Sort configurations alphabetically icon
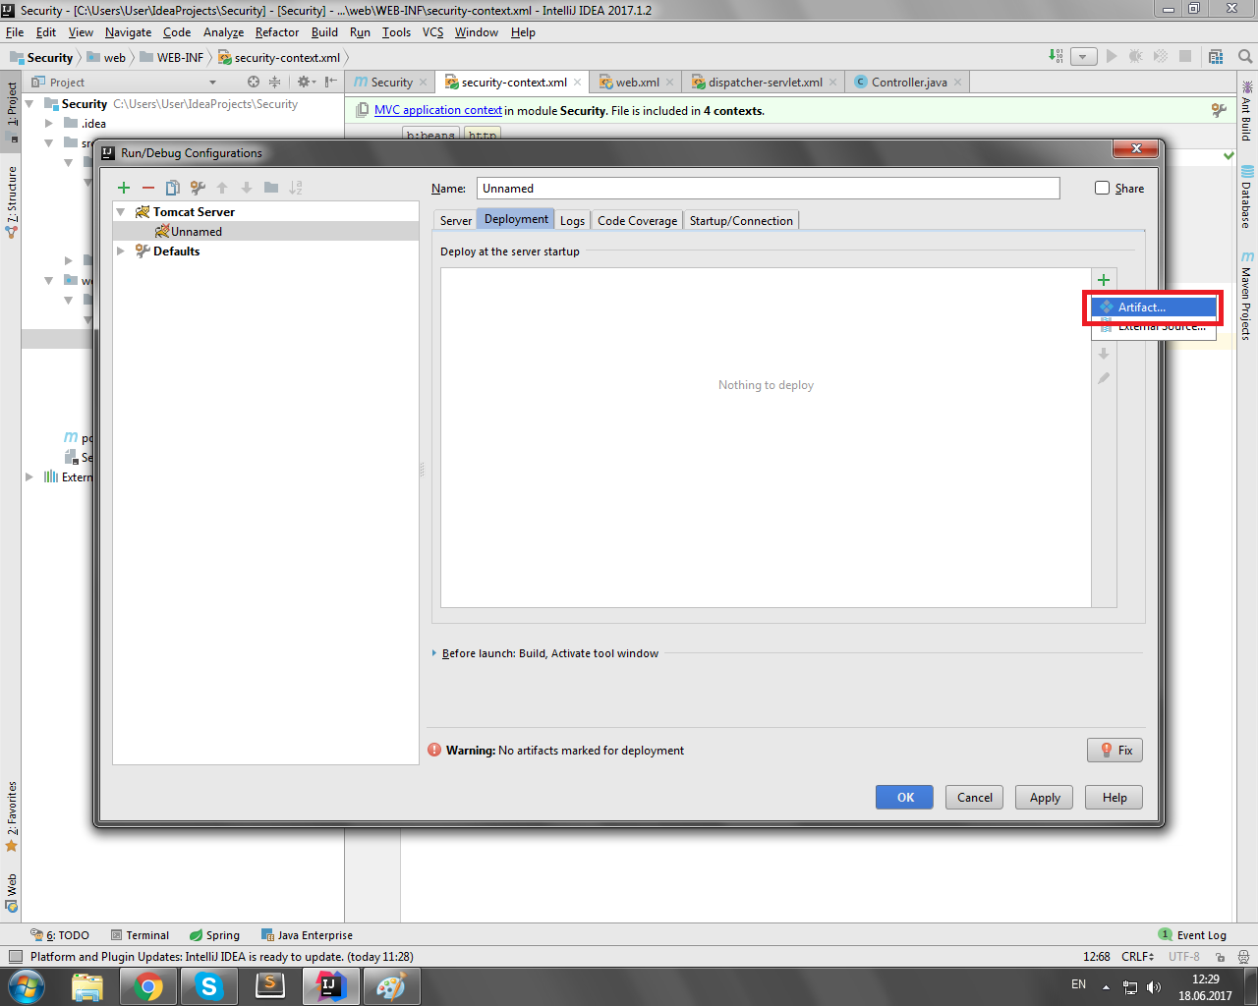This screenshot has height=1006, width=1258. point(296,188)
